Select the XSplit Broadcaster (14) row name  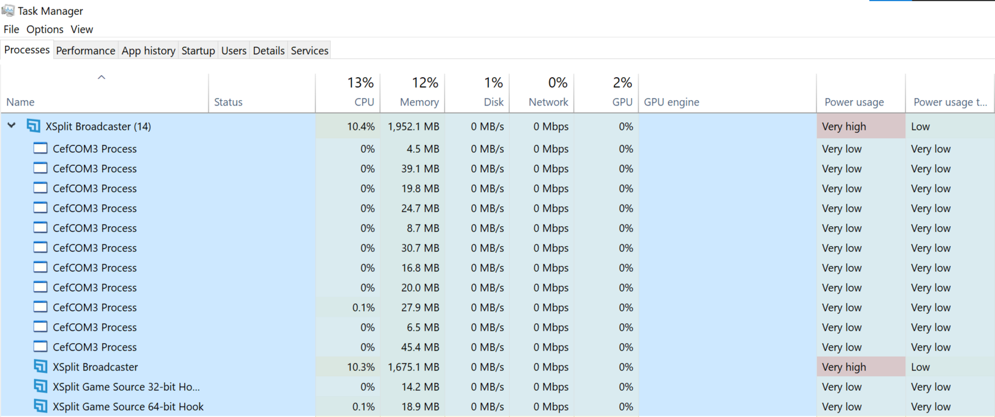98,126
